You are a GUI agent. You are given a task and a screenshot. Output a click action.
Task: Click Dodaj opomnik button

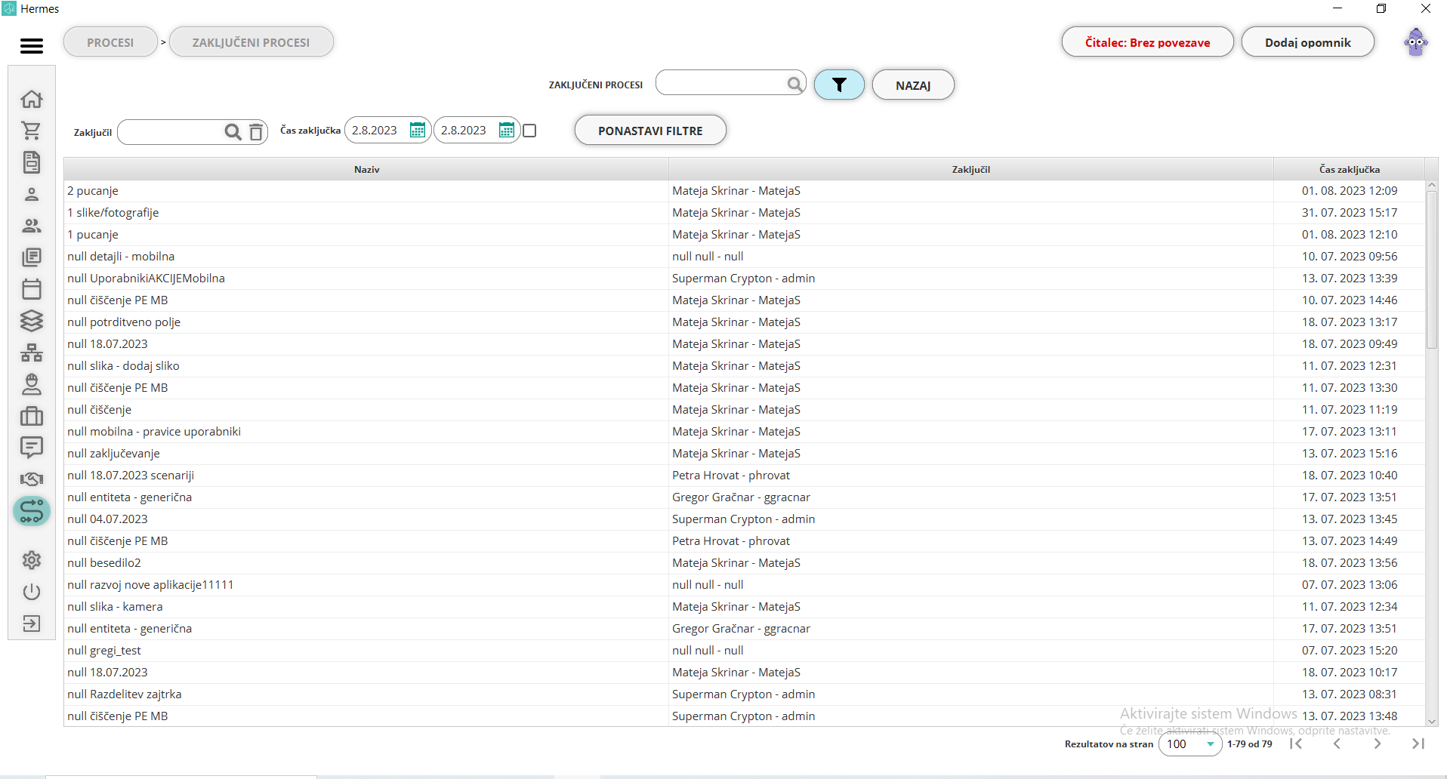coord(1307,42)
